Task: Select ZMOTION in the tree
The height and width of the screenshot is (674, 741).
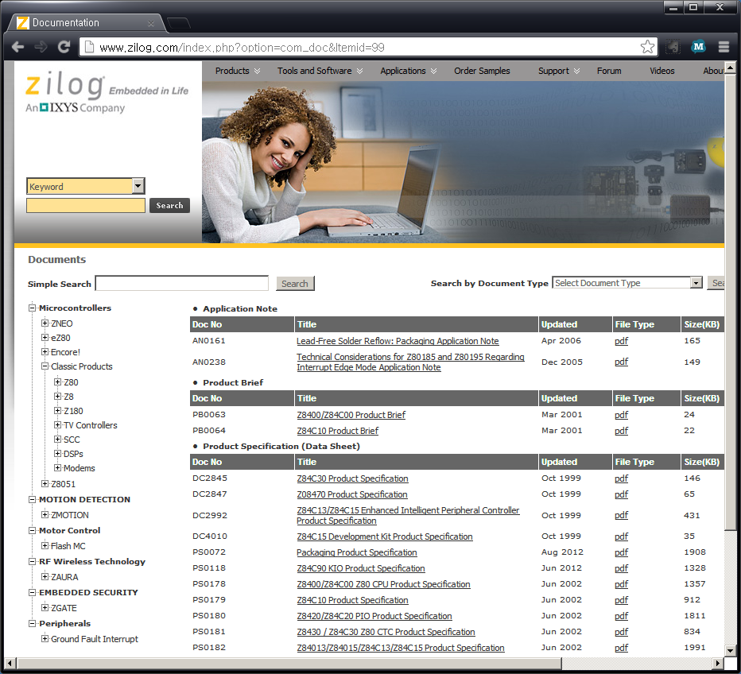Action: [x=70, y=515]
